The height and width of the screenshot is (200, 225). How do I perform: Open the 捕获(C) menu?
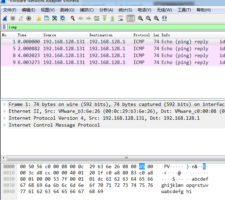click(x=87, y=10)
